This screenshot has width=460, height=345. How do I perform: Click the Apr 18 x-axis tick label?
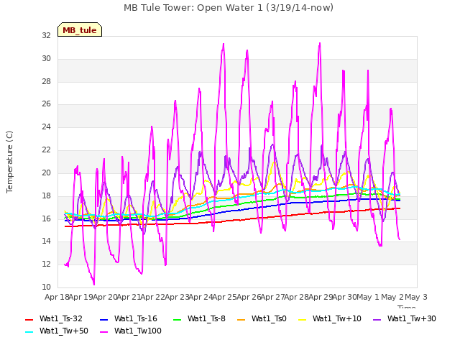[x=57, y=297]
